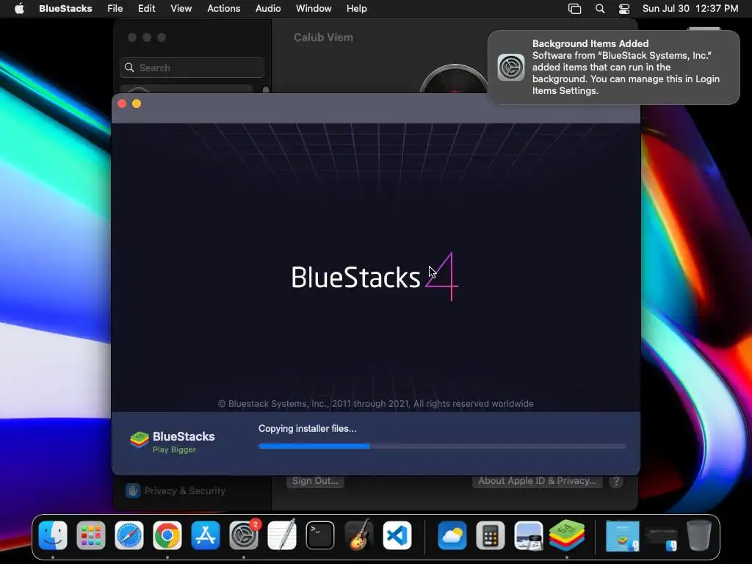Open the Help menu
The width and height of the screenshot is (752, 564).
[356, 9]
